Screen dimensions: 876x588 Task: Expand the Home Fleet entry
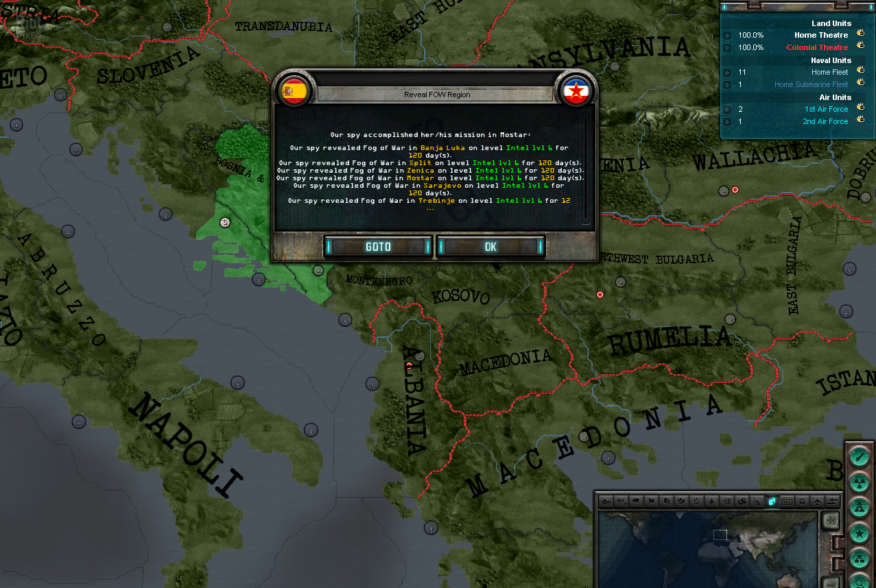click(x=727, y=72)
